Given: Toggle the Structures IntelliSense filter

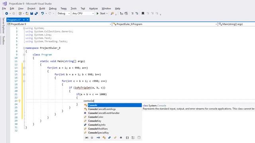Looking at the screenshot, I should click(x=110, y=137).
